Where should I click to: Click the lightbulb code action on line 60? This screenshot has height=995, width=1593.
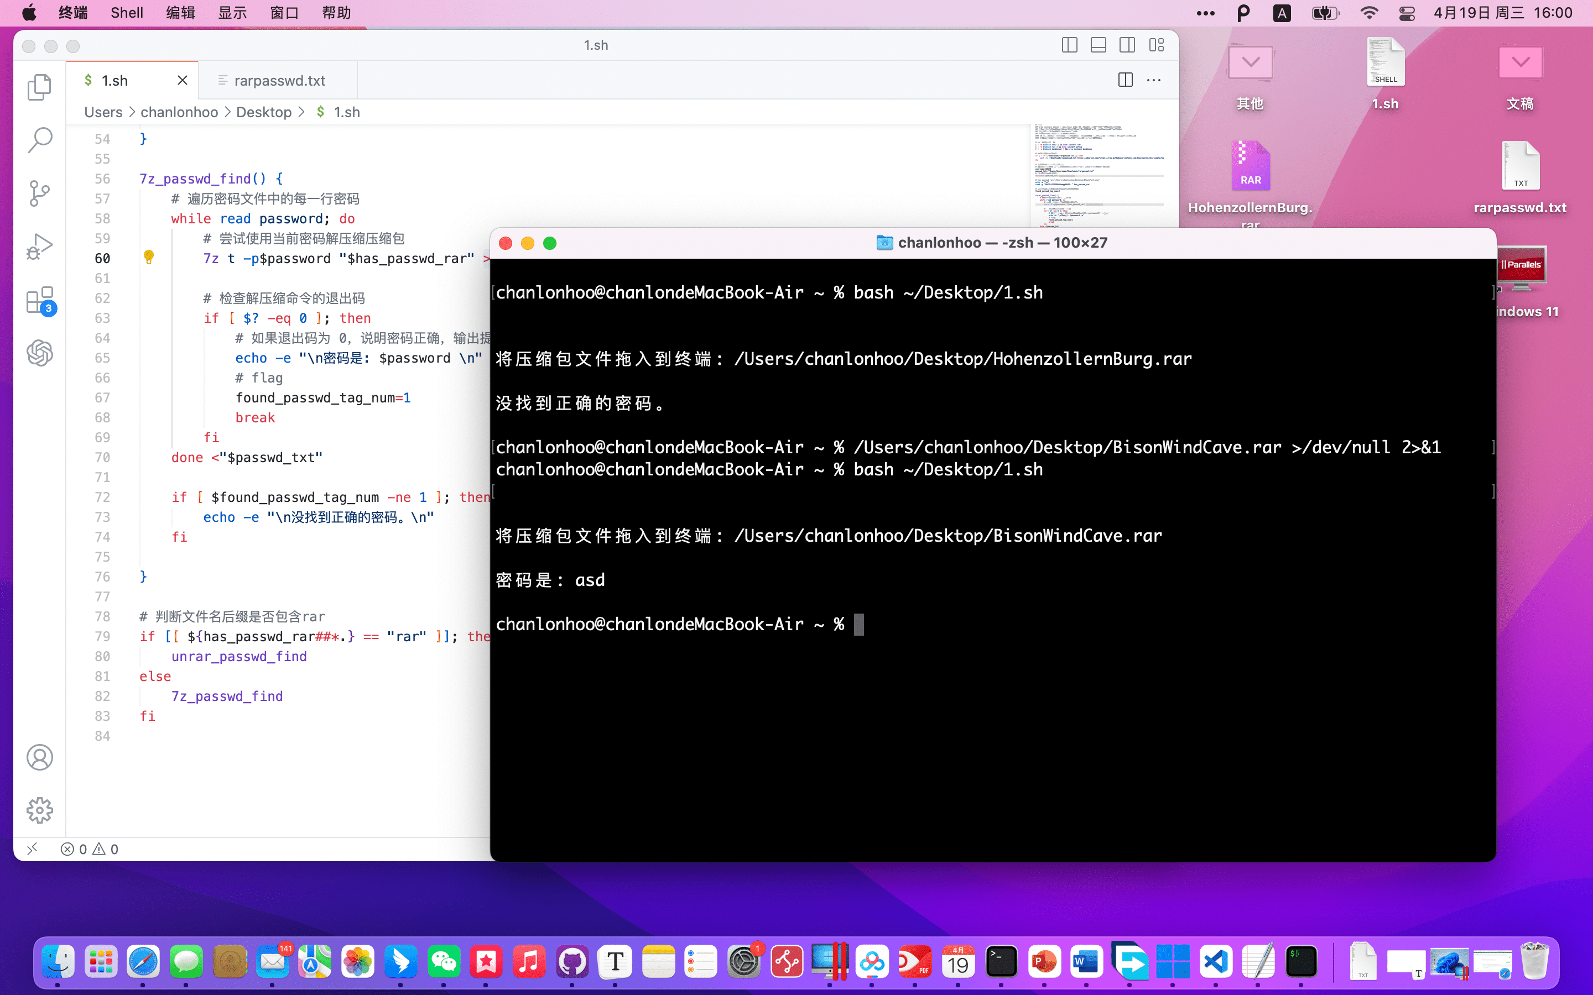(149, 257)
